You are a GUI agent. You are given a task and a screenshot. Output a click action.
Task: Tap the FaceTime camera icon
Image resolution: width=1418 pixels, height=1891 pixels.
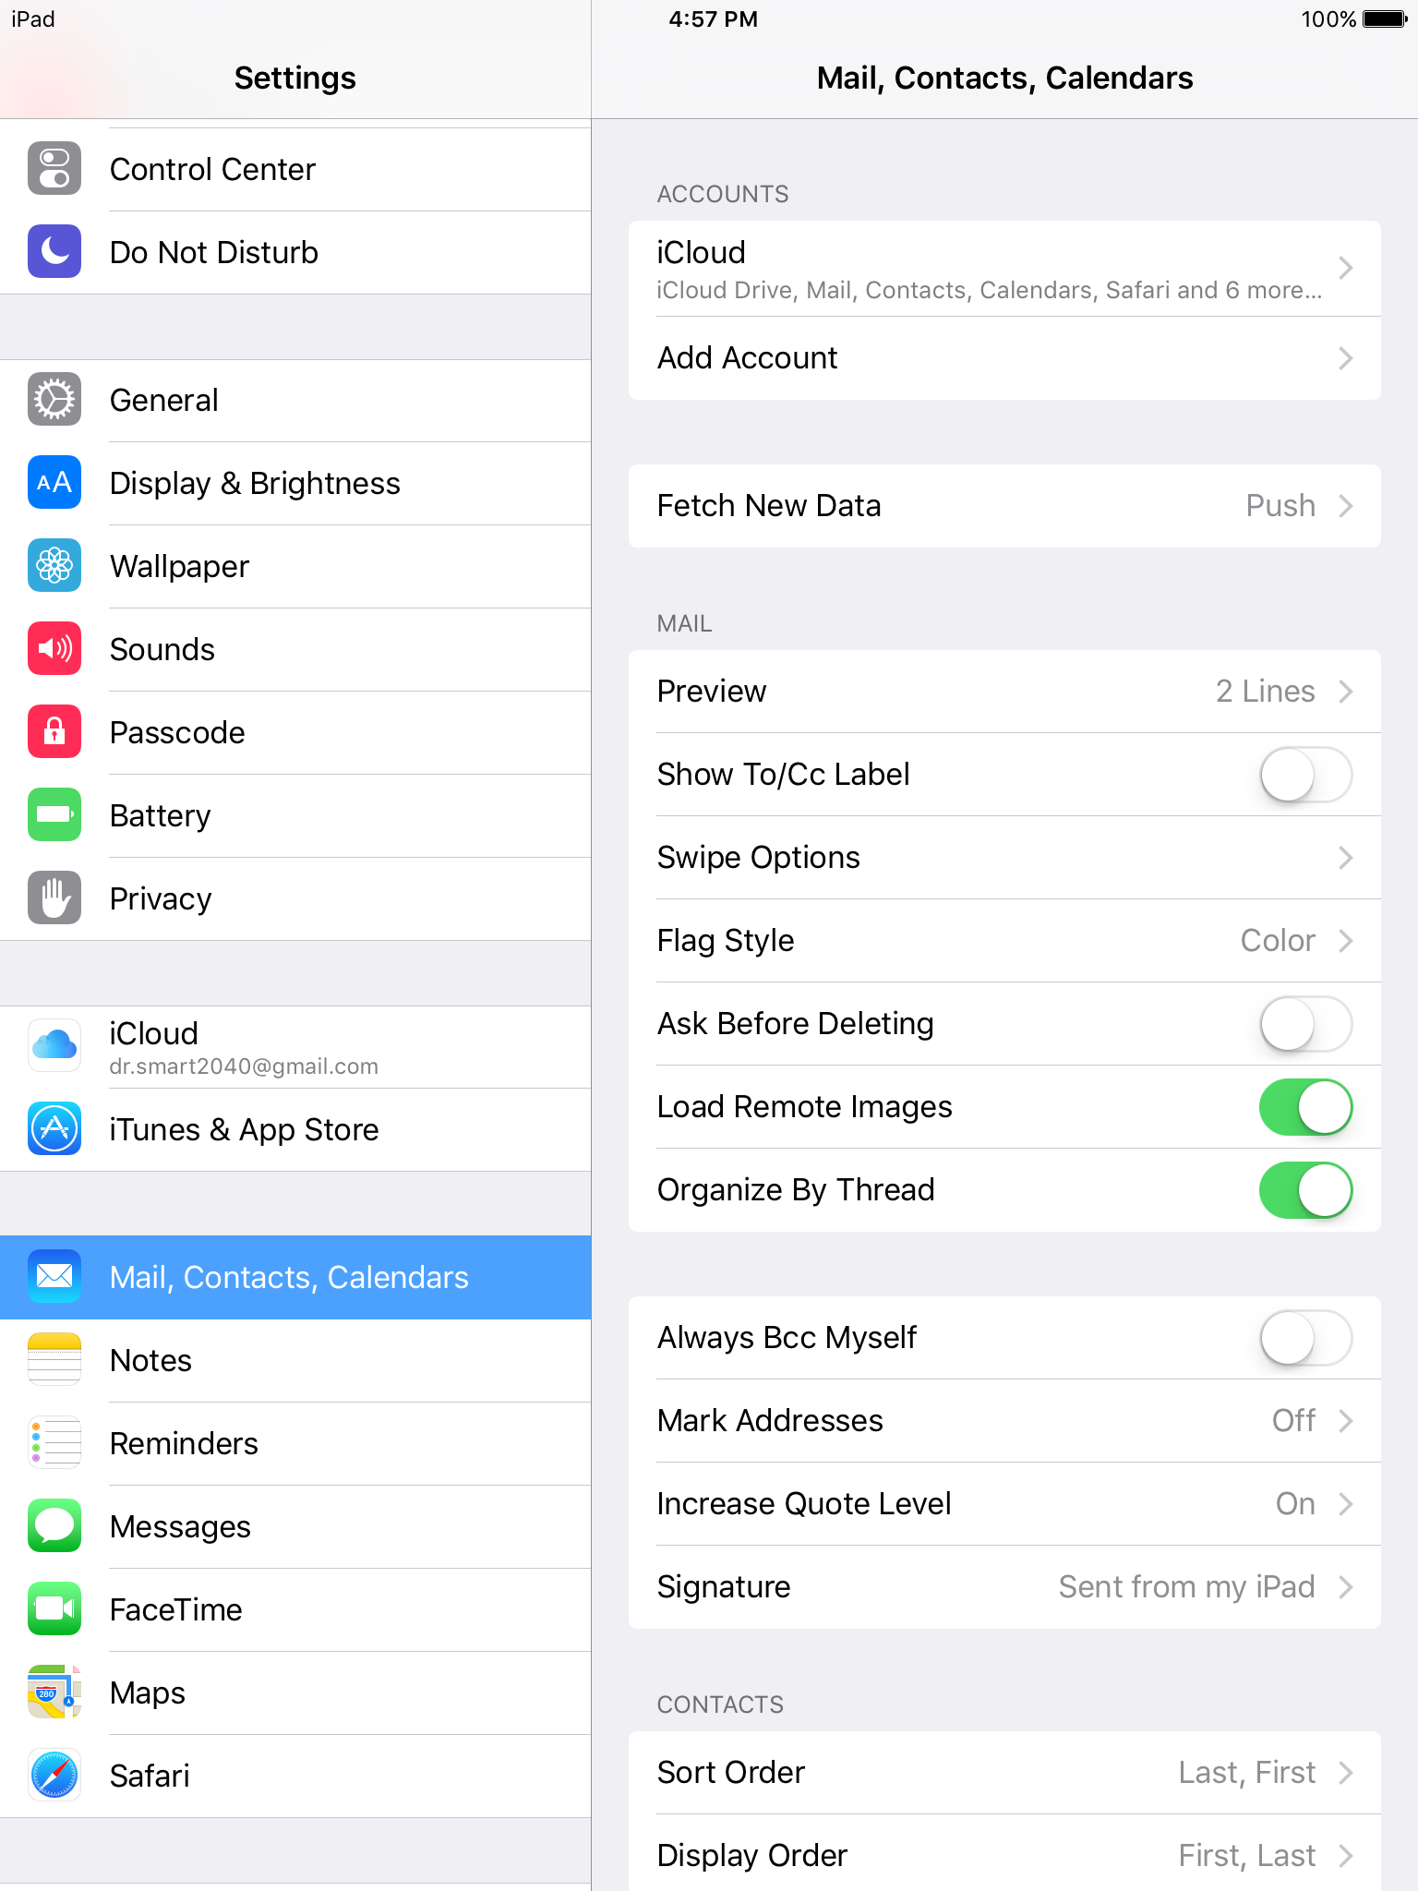[54, 1609]
